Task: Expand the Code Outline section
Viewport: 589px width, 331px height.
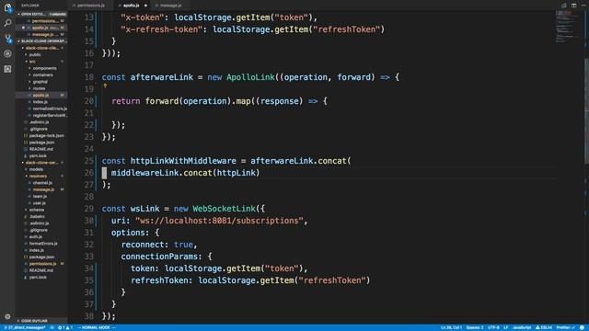Action: [41, 321]
